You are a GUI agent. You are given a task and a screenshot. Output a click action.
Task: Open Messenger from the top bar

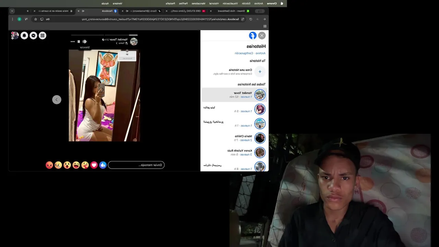tap(33, 35)
